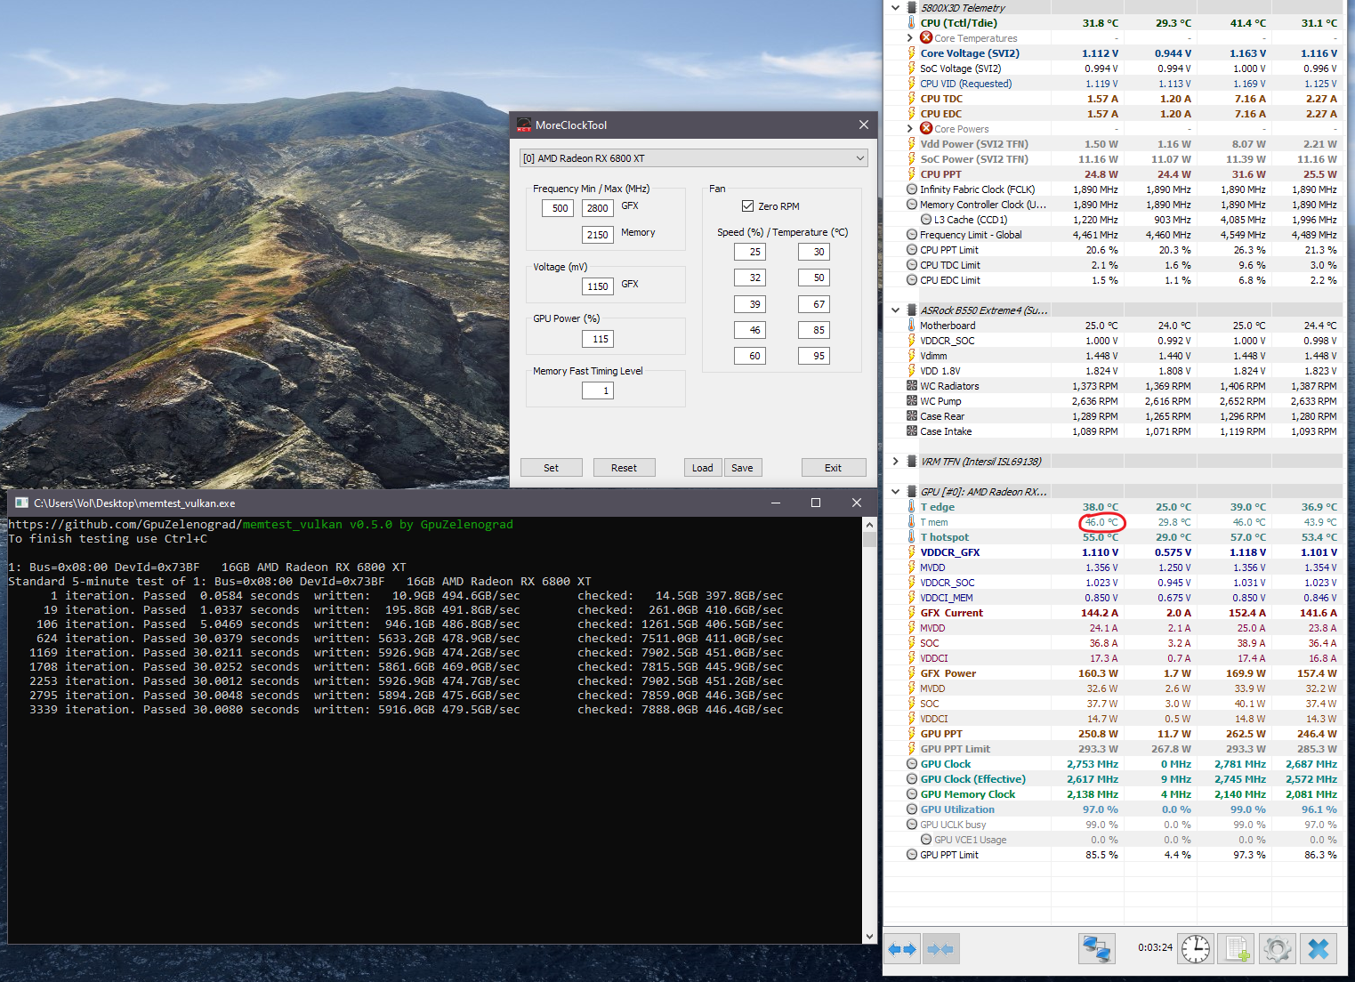
Task: Maximize the memtest_vulkan console window
Action: pos(816,503)
